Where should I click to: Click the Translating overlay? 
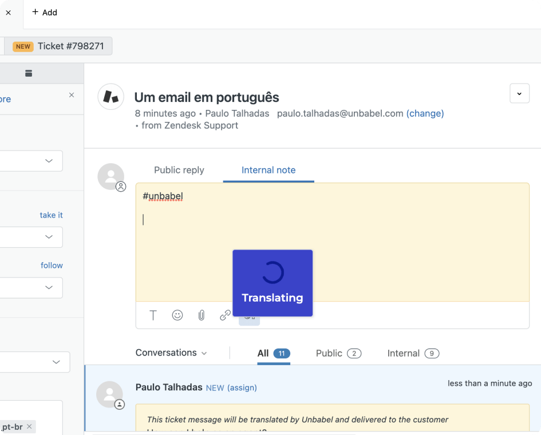[273, 283]
